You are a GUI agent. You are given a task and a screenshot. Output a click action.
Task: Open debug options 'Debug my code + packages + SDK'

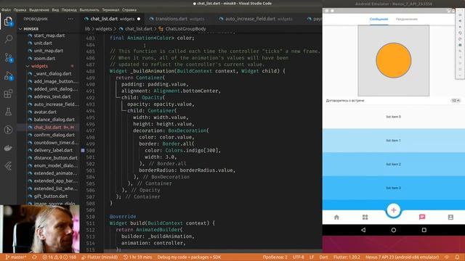[189, 257]
